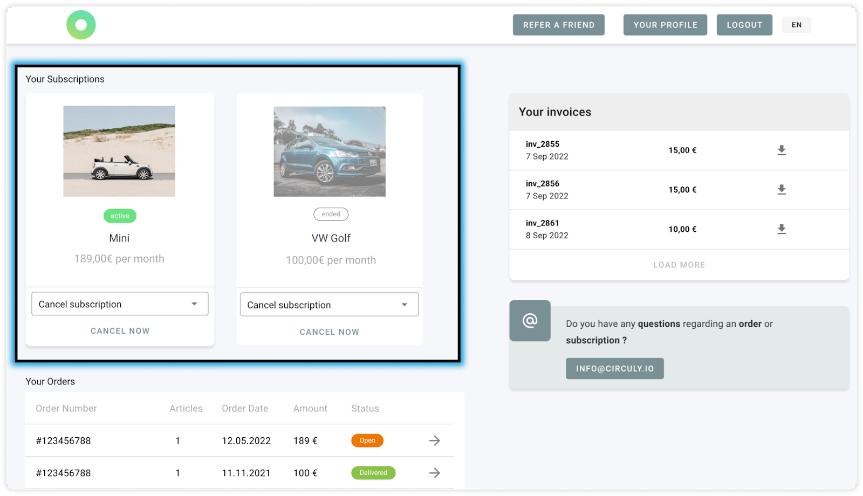Click order number in the 12.05.2022 row
The width and height of the screenshot is (863, 496).
point(63,440)
